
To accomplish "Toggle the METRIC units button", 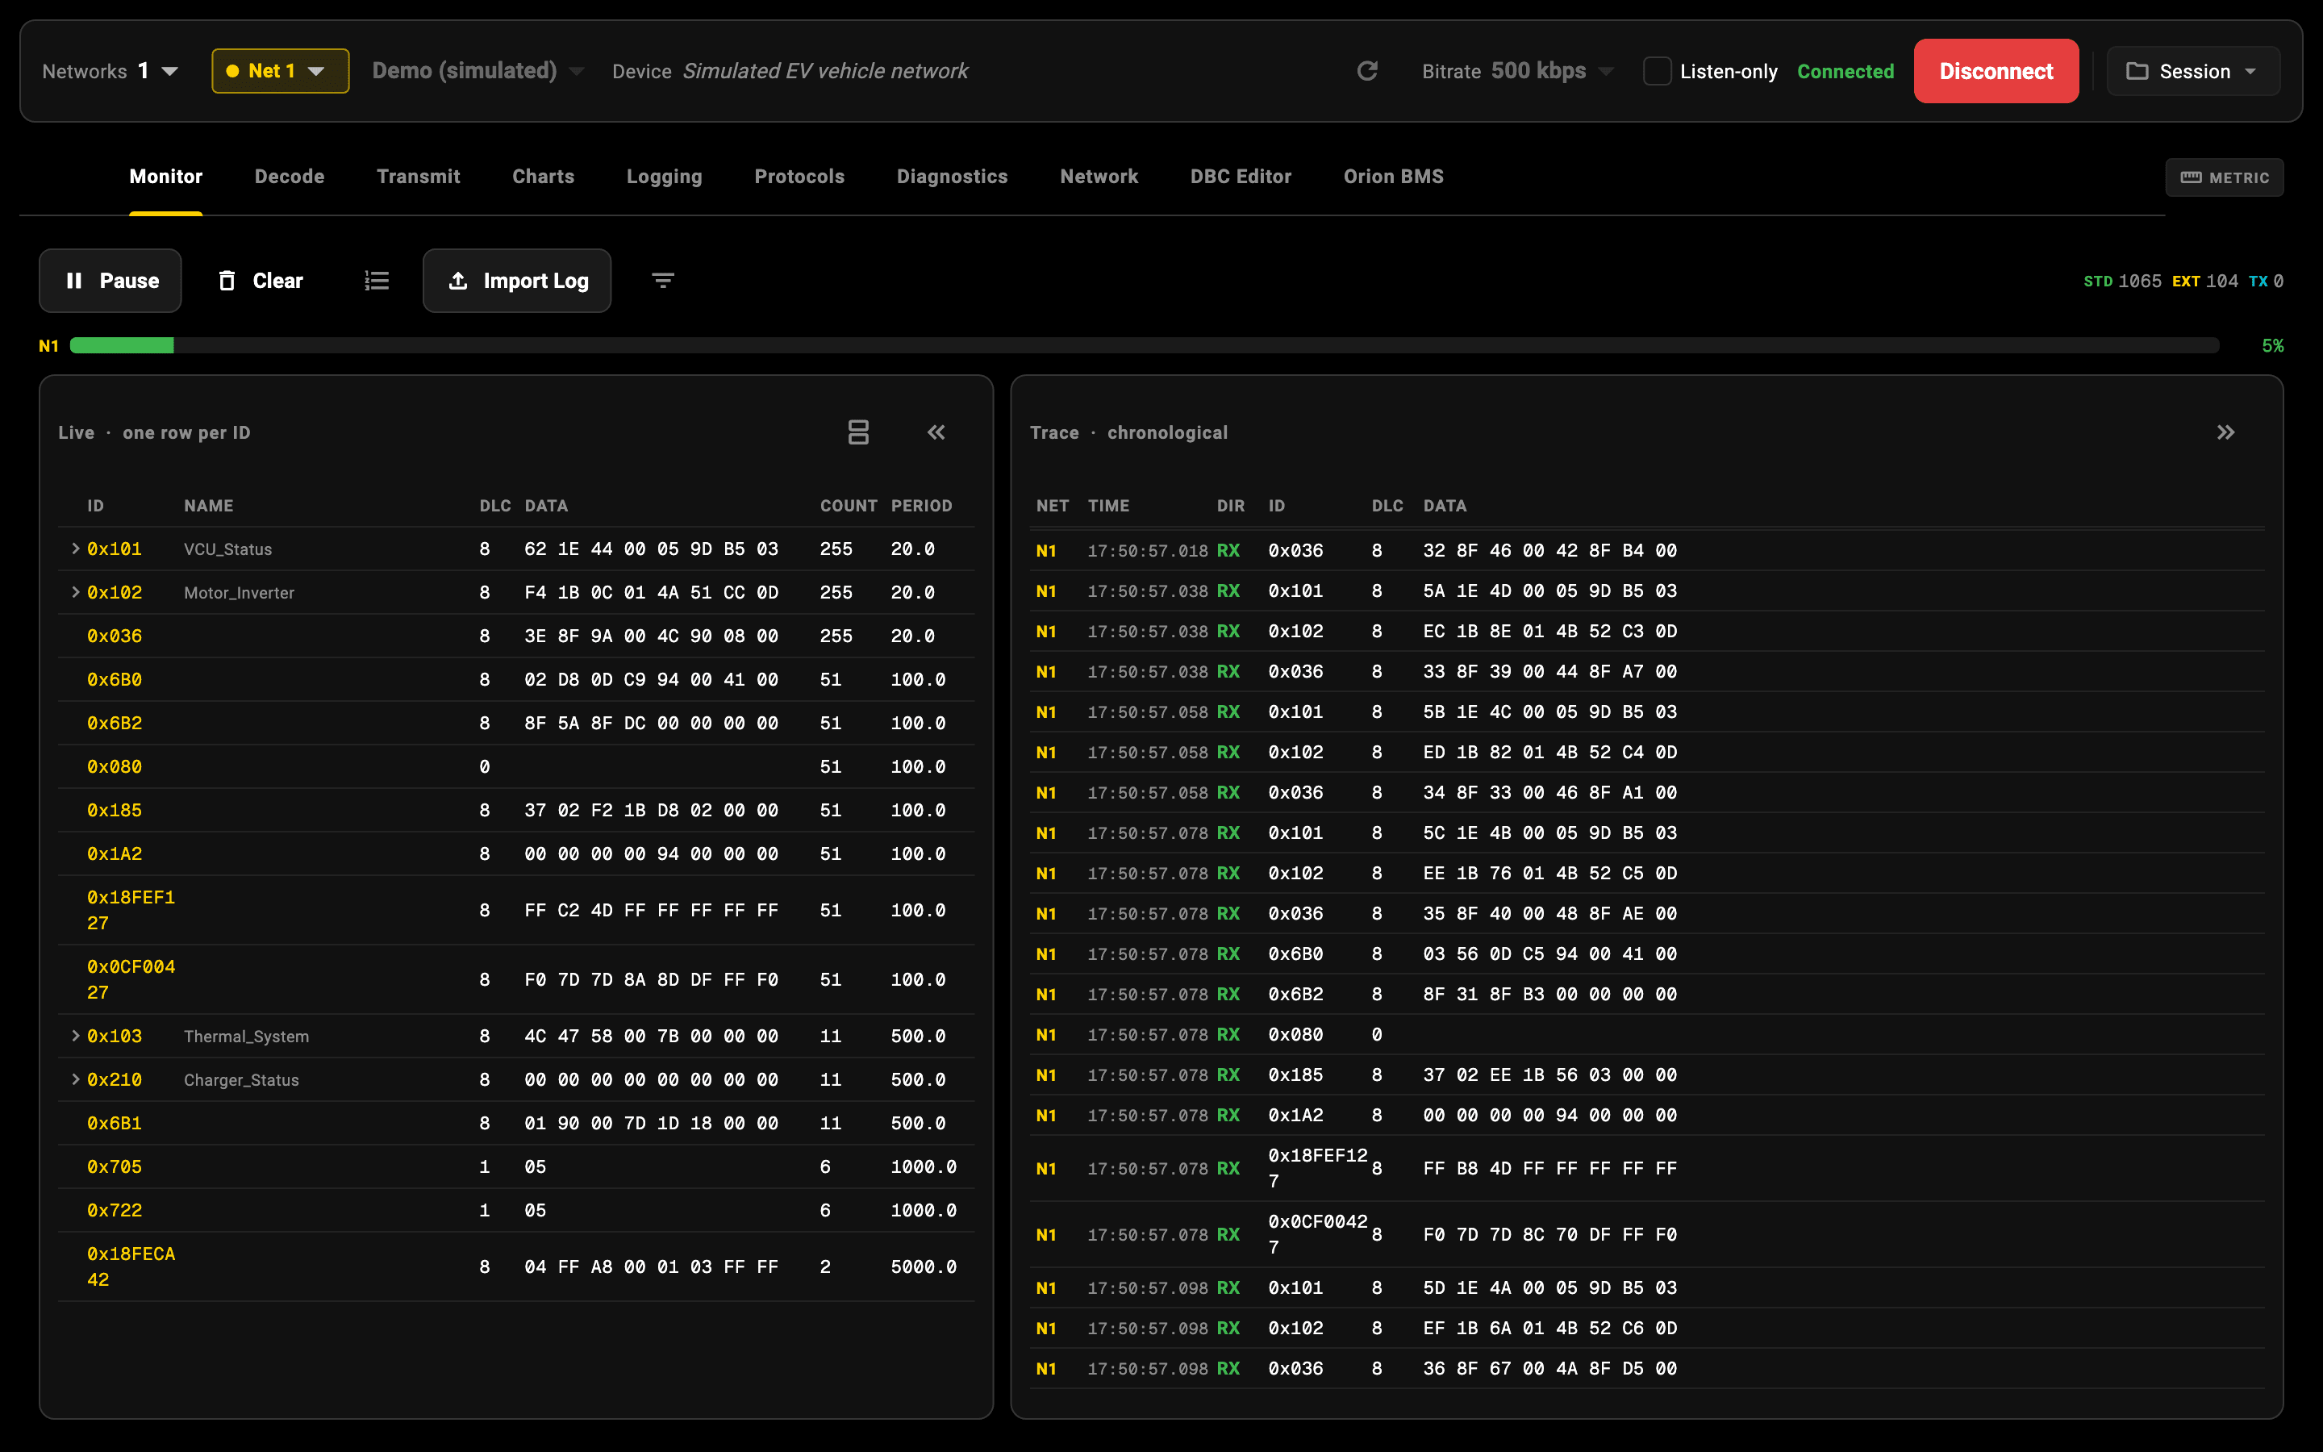I will click(x=2224, y=177).
